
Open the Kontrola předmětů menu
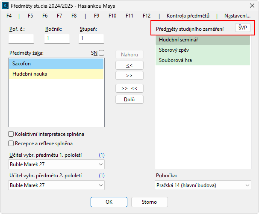[x=188, y=16]
